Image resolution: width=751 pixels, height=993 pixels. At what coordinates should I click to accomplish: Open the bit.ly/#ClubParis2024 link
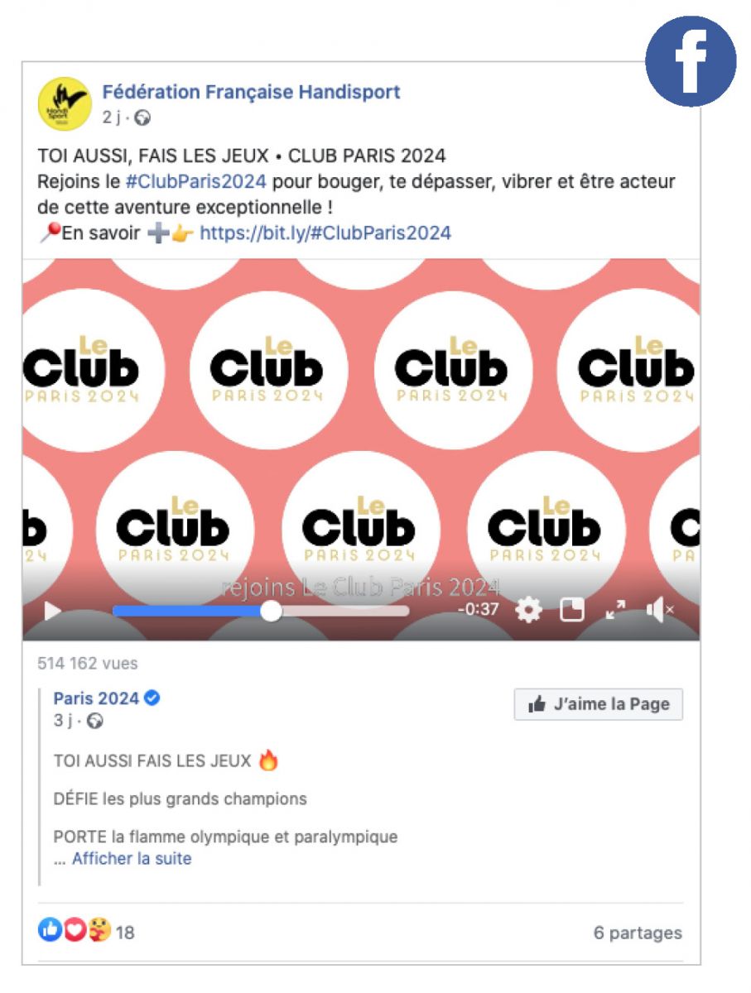coord(325,233)
